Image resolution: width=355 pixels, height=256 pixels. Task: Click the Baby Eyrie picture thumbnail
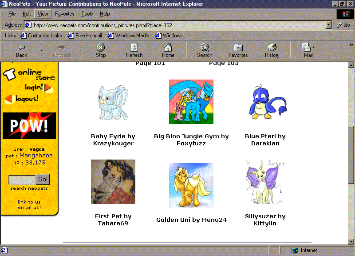pyautogui.click(x=113, y=102)
